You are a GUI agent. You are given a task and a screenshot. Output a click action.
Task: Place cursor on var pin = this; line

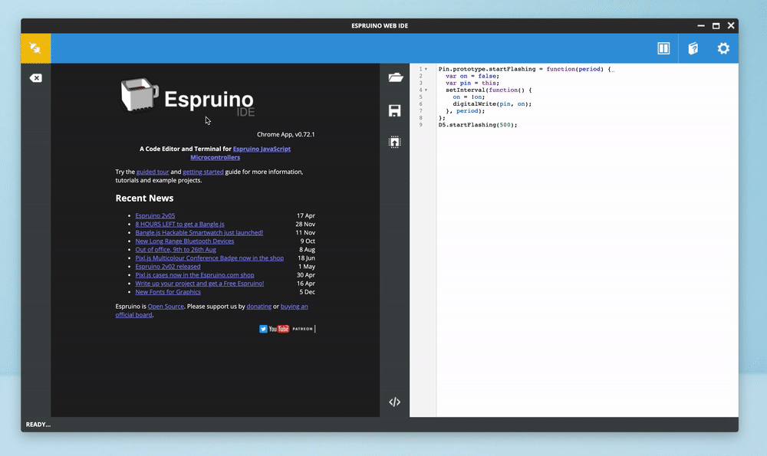point(472,83)
